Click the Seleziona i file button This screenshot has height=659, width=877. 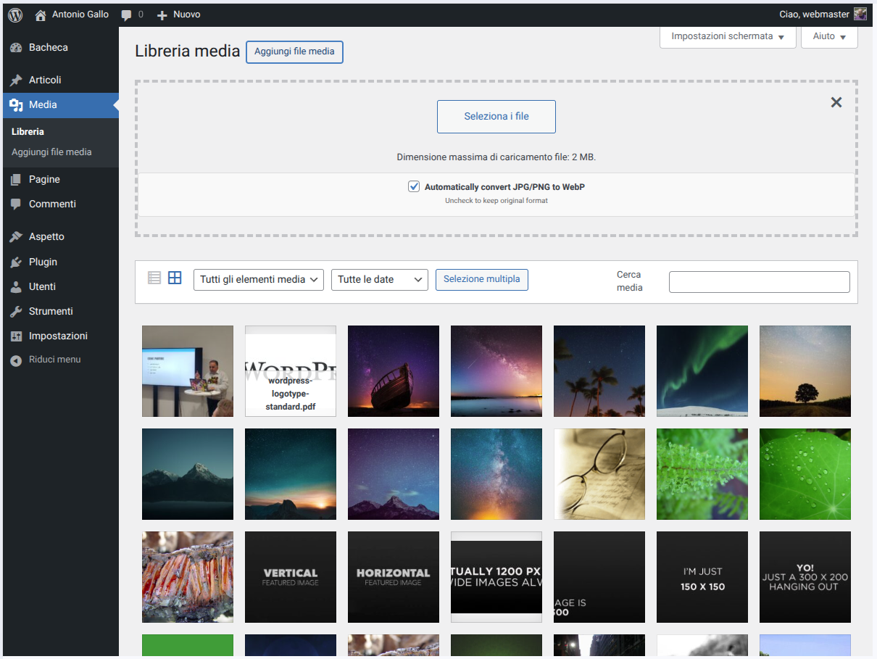[496, 117]
